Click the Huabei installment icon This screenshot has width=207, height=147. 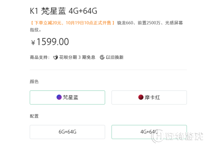pos(56,57)
